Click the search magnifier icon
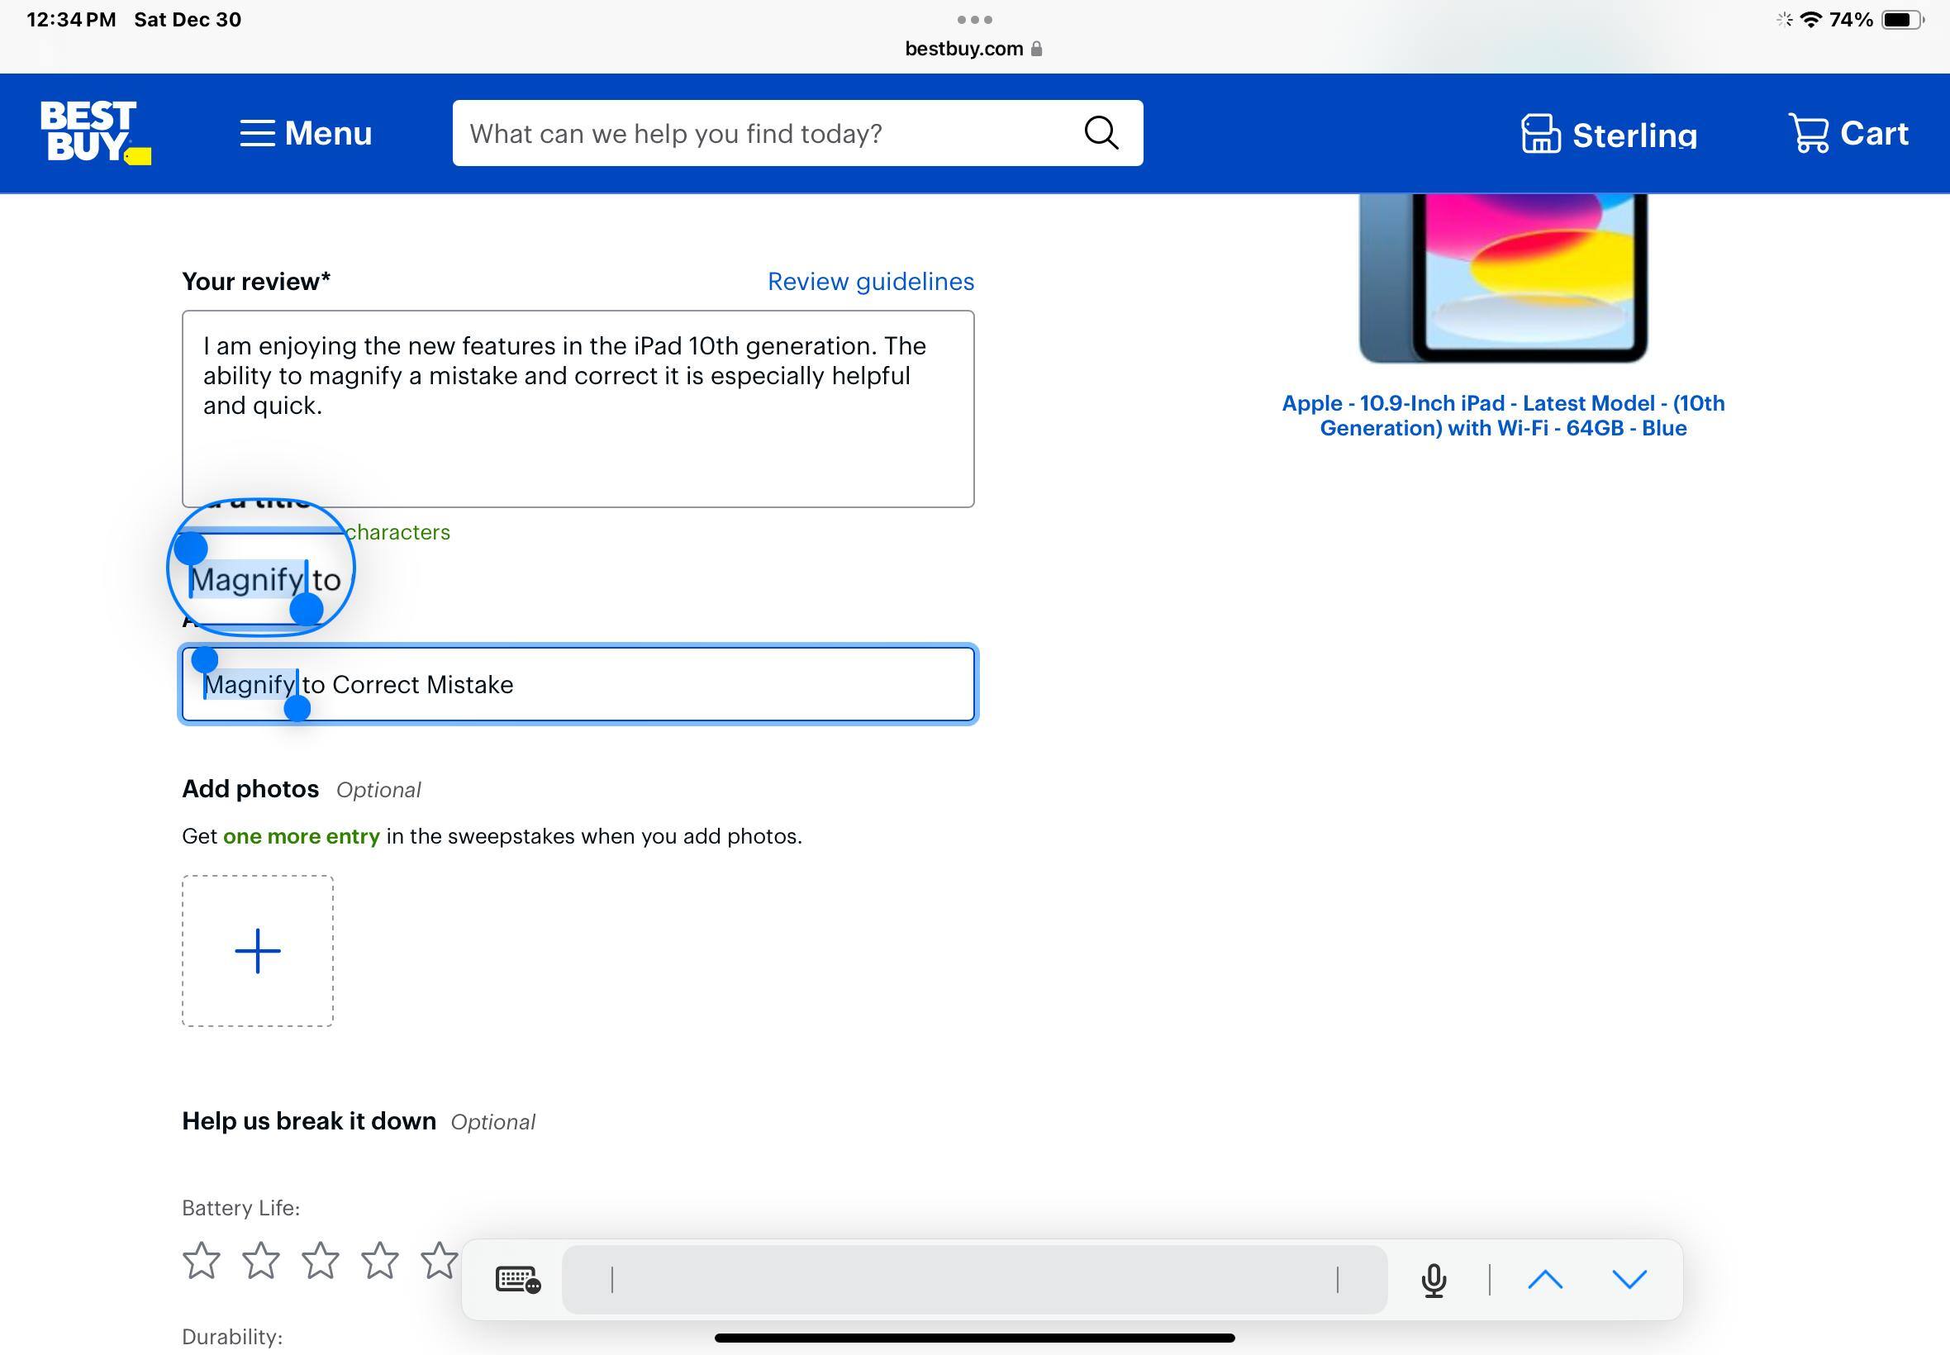The image size is (1950, 1355). (x=1101, y=133)
